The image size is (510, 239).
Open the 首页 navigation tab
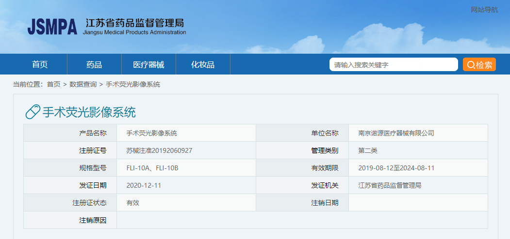click(x=40, y=64)
